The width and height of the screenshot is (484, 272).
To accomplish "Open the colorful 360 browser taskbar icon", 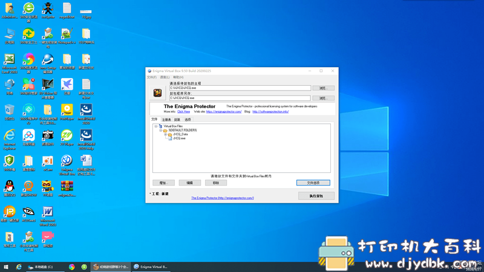I will pos(71,267).
